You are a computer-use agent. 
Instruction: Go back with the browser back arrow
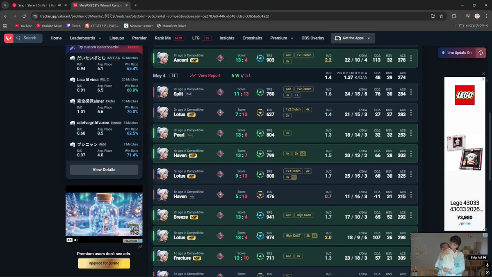coord(6,16)
